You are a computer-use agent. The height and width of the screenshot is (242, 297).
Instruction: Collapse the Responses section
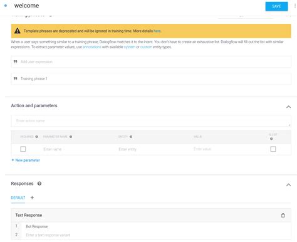pyautogui.click(x=288, y=185)
